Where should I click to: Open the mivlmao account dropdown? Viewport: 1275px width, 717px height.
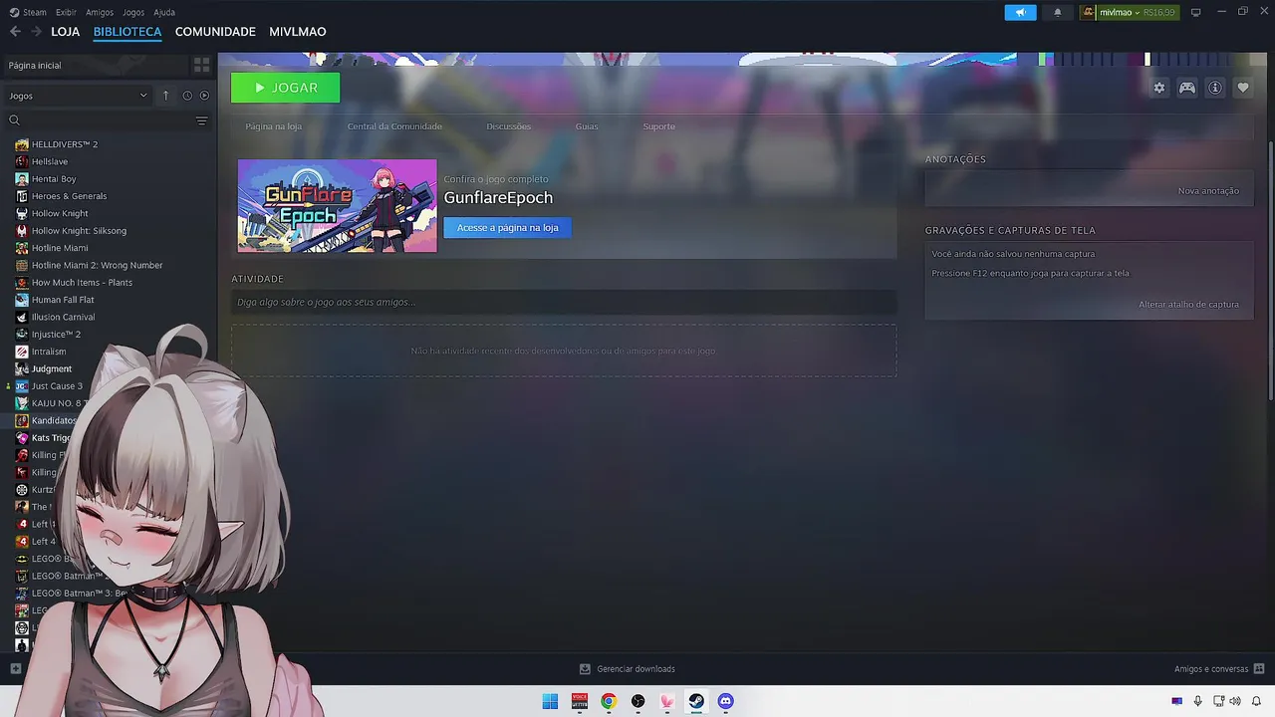tap(1129, 12)
